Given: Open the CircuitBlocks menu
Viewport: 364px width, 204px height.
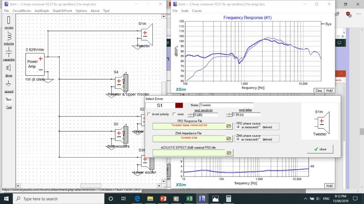Looking at the screenshot, I should point(21,11).
